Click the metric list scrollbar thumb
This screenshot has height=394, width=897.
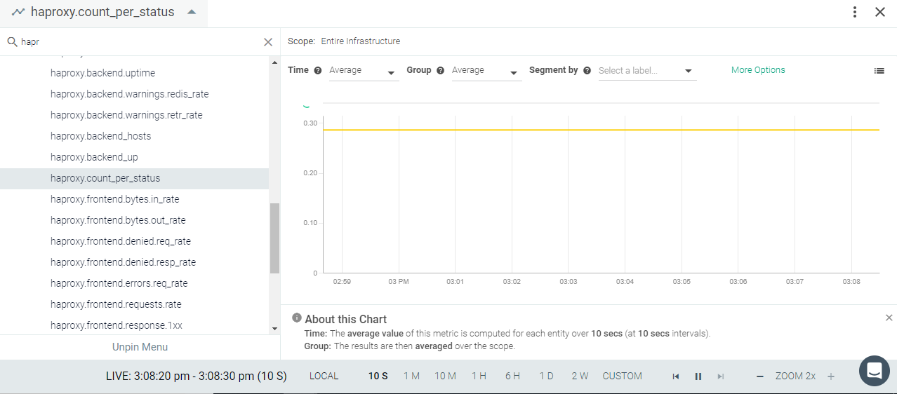274,238
